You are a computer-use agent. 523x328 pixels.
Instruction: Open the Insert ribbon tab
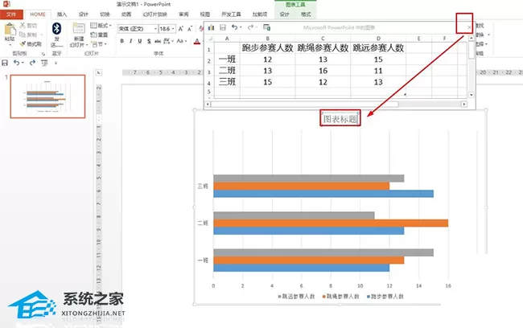click(x=62, y=14)
